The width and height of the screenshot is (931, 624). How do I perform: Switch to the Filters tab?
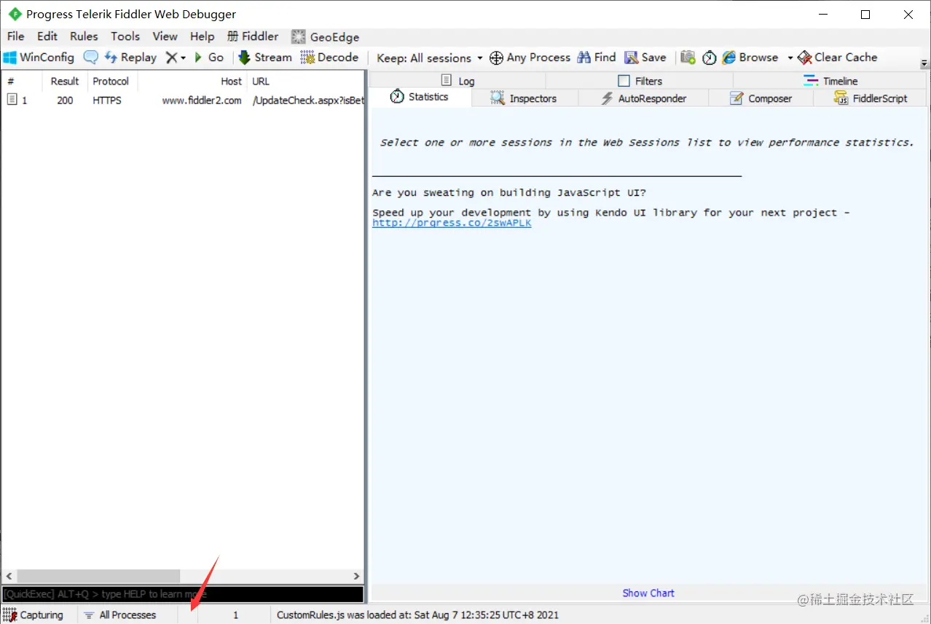tap(640, 81)
